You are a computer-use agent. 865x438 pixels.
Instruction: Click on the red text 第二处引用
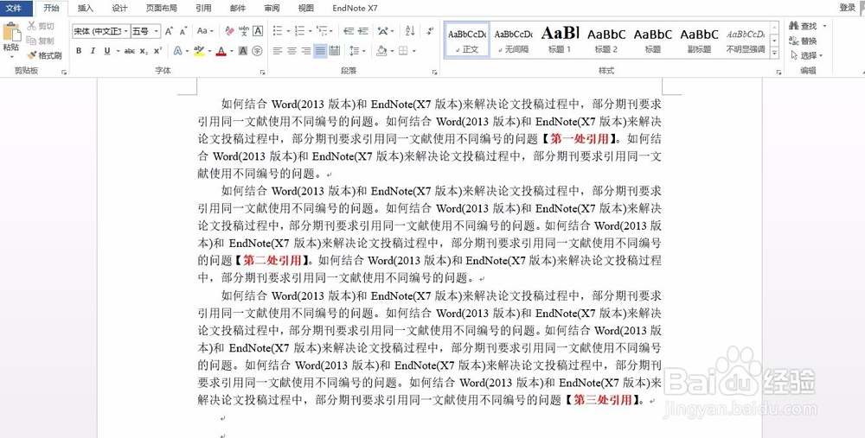272,260
